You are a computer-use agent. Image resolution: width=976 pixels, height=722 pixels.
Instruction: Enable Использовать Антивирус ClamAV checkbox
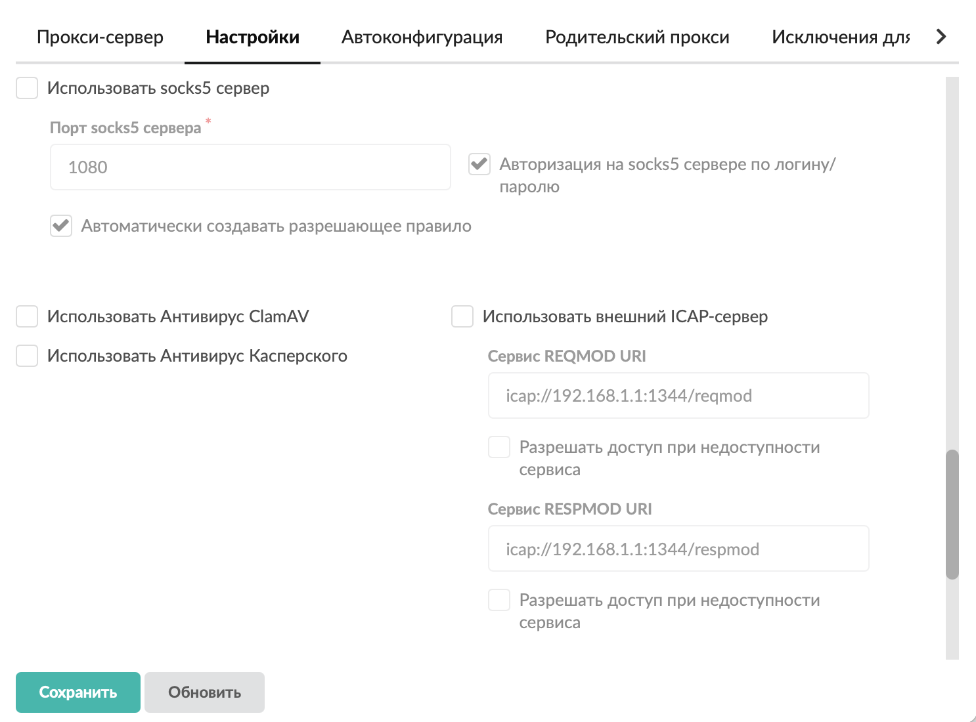[x=27, y=316]
